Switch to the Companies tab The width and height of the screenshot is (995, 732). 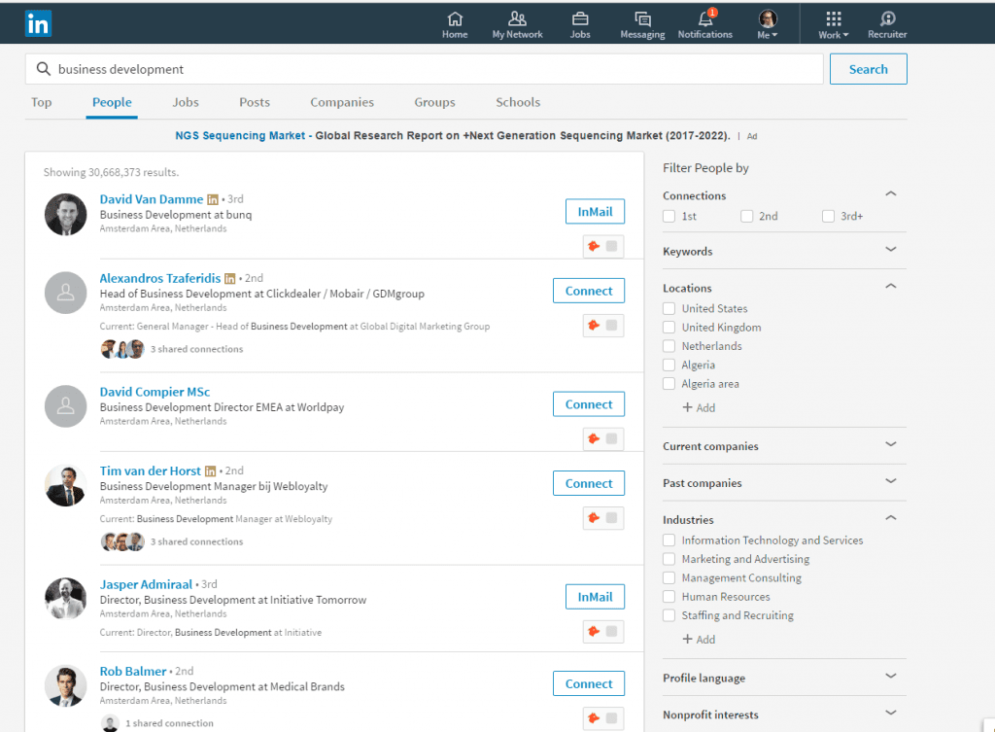tap(342, 102)
